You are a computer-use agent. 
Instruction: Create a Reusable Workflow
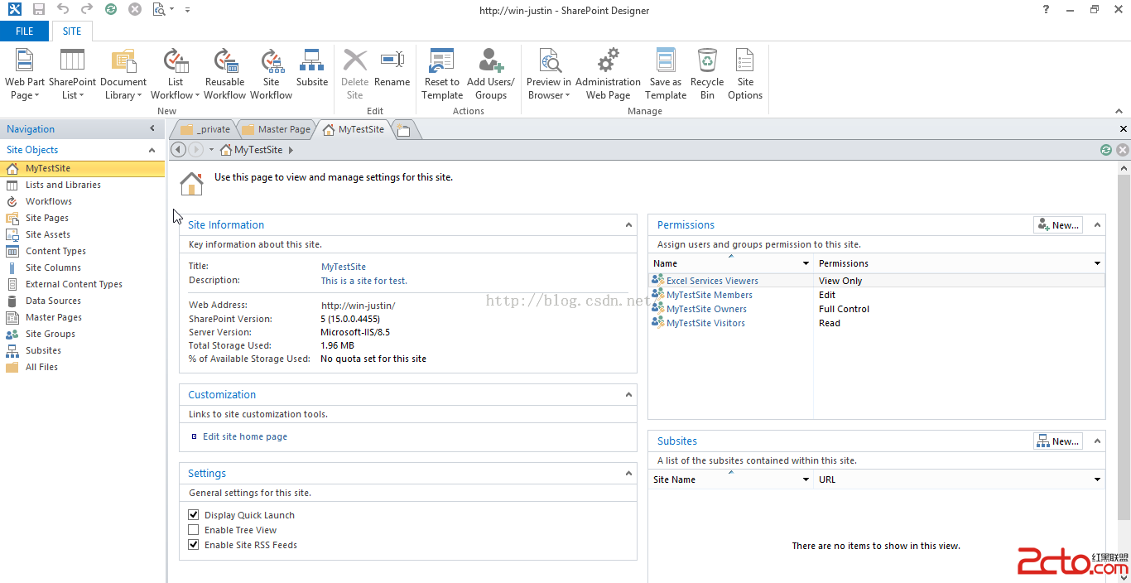pyautogui.click(x=224, y=75)
